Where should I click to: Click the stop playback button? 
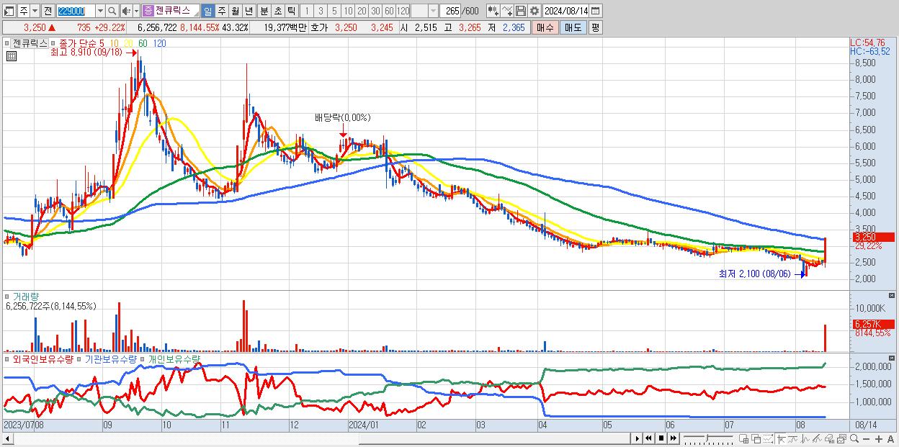(x=661, y=439)
